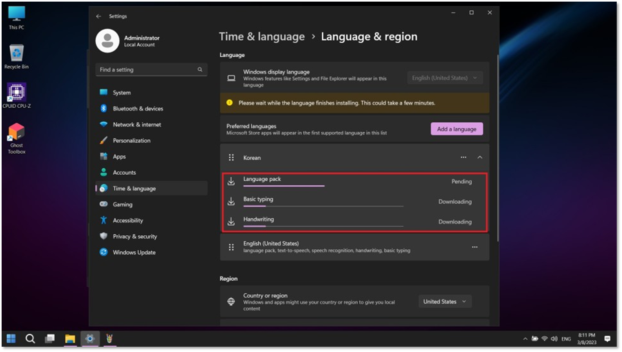Image resolution: width=622 pixels, height=352 pixels.
Task: Click the English (United States) drag handle
Action: click(x=231, y=247)
